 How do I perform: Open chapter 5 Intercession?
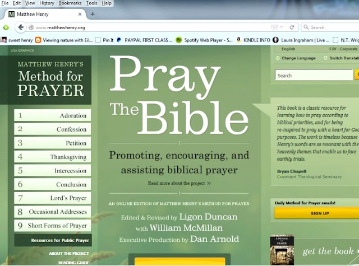point(52,170)
